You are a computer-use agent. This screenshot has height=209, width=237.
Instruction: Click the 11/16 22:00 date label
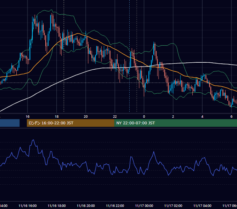(115, 206)
